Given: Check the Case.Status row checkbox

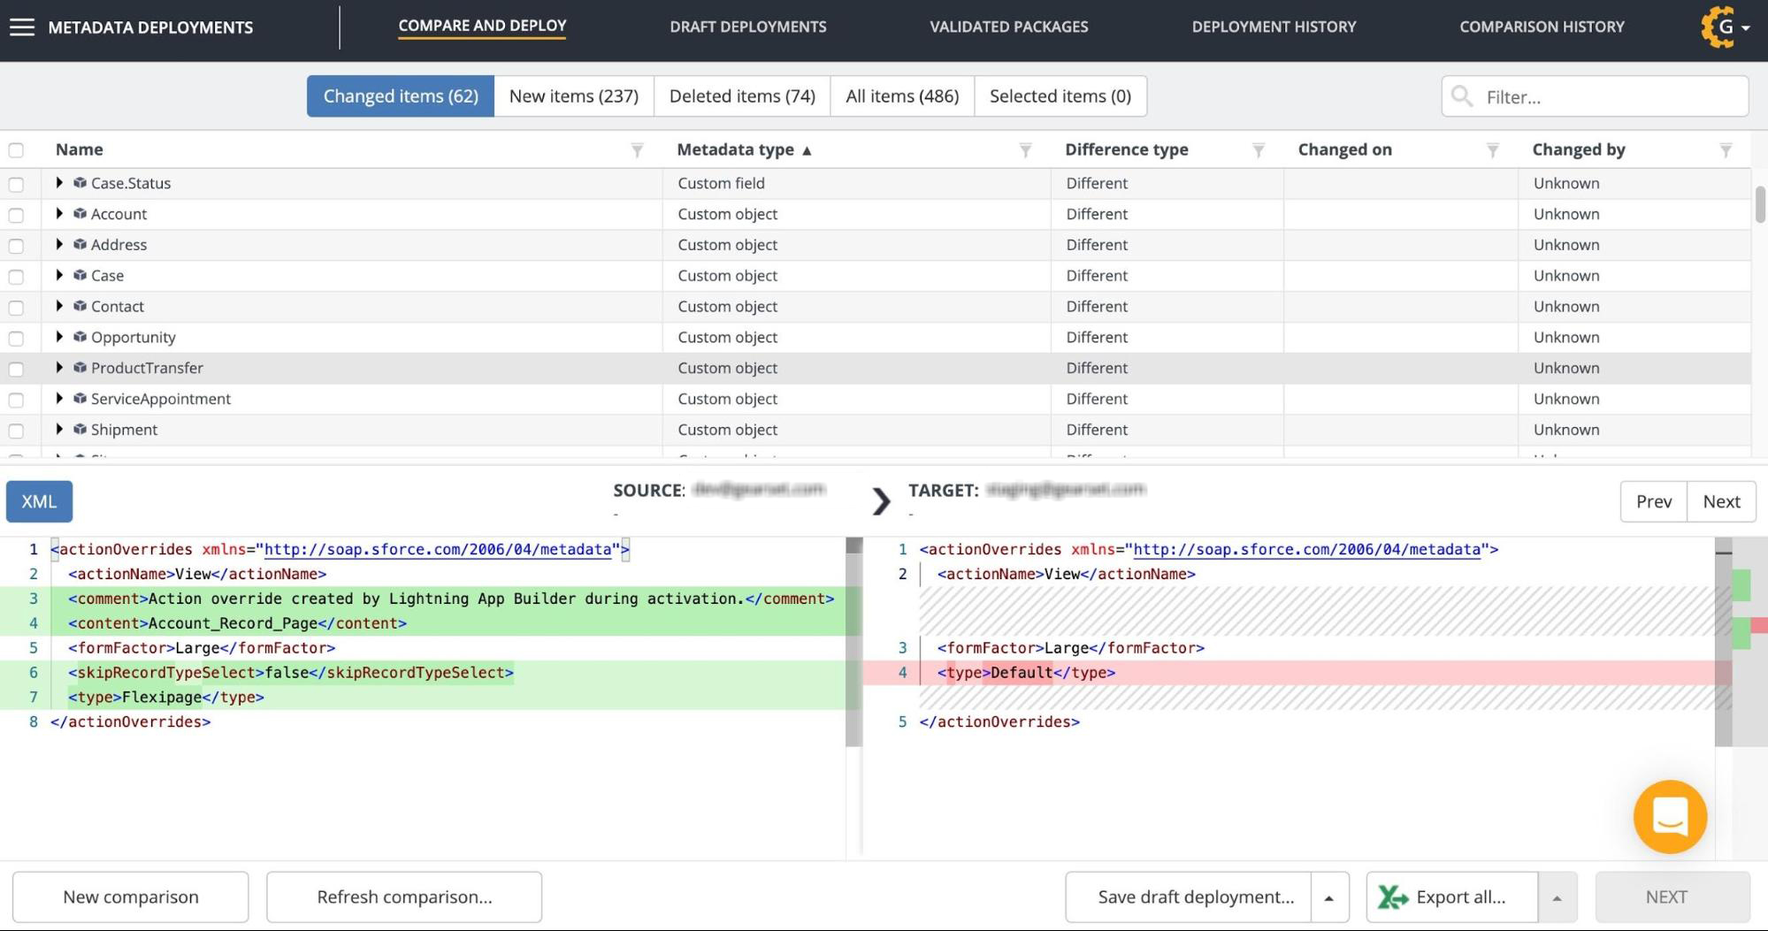Looking at the screenshot, I should click(x=16, y=184).
